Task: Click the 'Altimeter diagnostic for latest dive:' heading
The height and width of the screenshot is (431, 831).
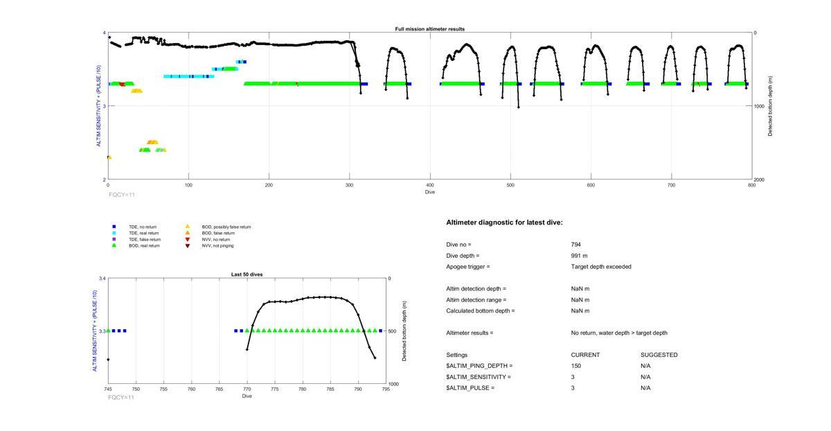Action: [x=504, y=222]
